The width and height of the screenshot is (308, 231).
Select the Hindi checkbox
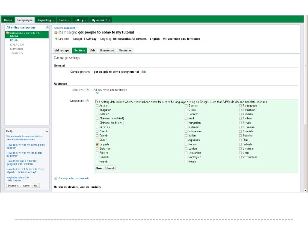(x=186, y=118)
